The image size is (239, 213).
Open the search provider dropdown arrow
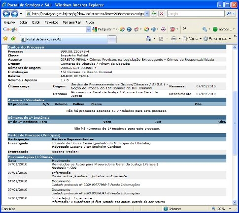click(234, 14)
